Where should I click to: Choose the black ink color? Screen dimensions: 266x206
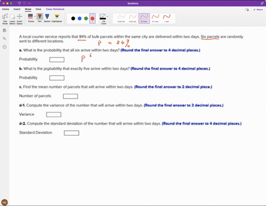click(73, 18)
